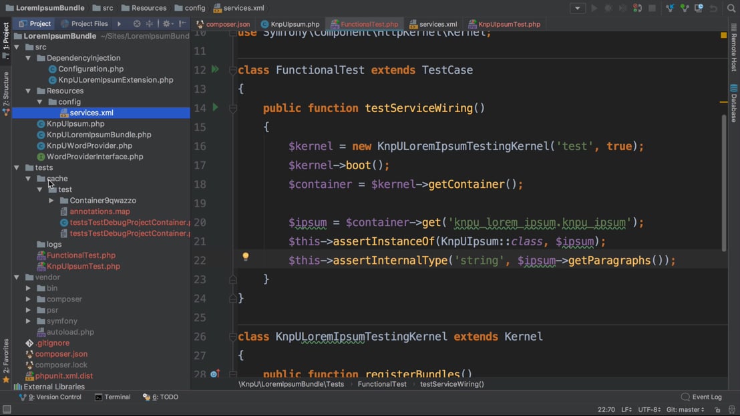This screenshot has height=416, width=740.
Task: Open the Terminal tool window
Action: click(112, 397)
